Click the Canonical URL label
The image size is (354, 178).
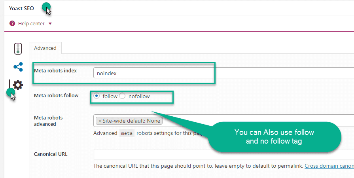(51, 154)
